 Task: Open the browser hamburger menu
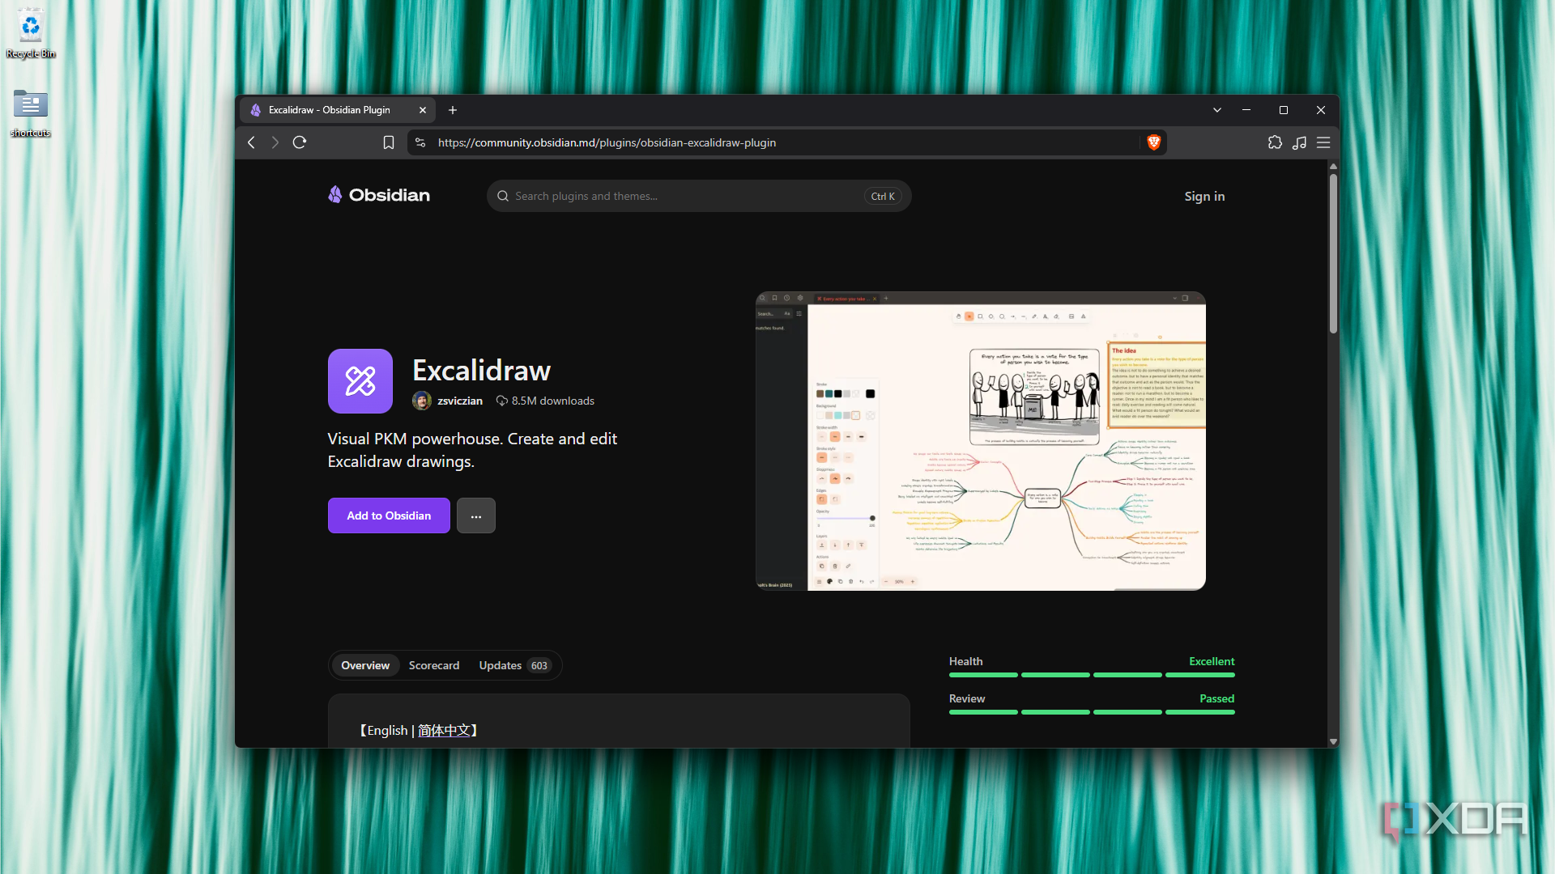1323,142
